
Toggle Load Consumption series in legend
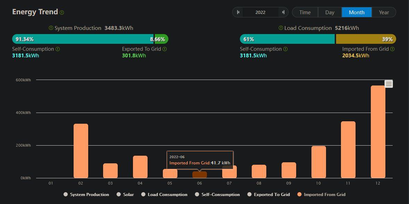pyautogui.click(x=164, y=194)
